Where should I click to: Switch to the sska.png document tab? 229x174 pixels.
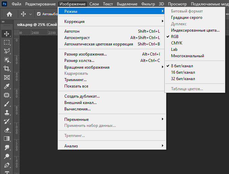[x=37, y=25]
